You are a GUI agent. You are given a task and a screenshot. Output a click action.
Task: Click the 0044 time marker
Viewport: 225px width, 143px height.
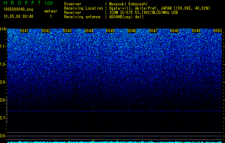(x=89, y=31)
